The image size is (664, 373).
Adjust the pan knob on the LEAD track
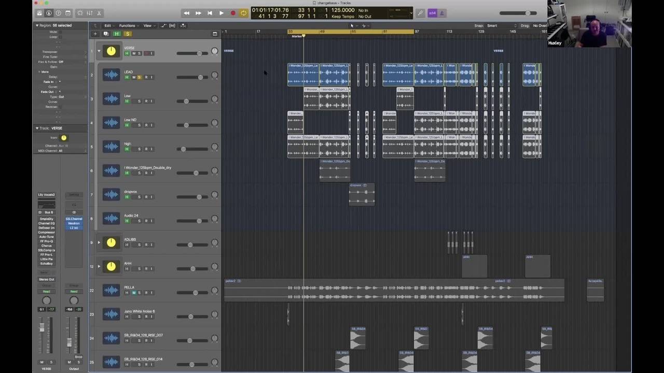coord(215,75)
